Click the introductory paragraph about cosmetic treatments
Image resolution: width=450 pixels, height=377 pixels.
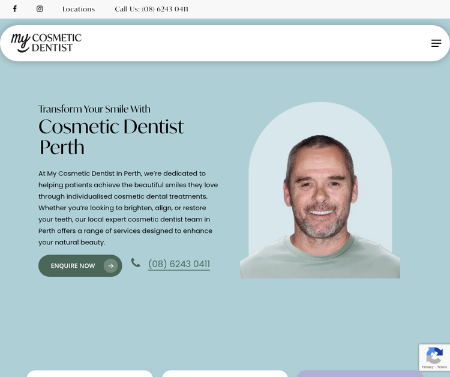128,208
